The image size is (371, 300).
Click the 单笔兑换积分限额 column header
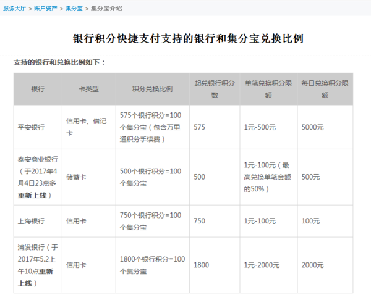tap(268, 89)
